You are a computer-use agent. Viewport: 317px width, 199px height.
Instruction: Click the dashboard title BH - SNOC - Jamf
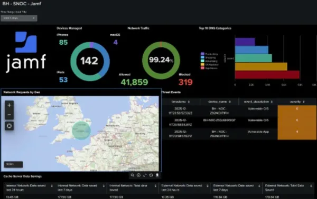point(22,4)
